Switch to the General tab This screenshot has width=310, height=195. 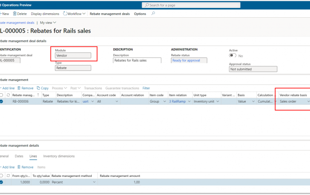pyautogui.click(x=4, y=156)
